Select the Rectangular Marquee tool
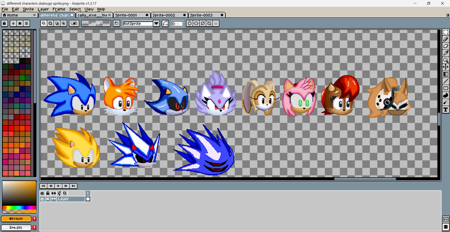The height and width of the screenshot is (232, 450). [x=445, y=32]
